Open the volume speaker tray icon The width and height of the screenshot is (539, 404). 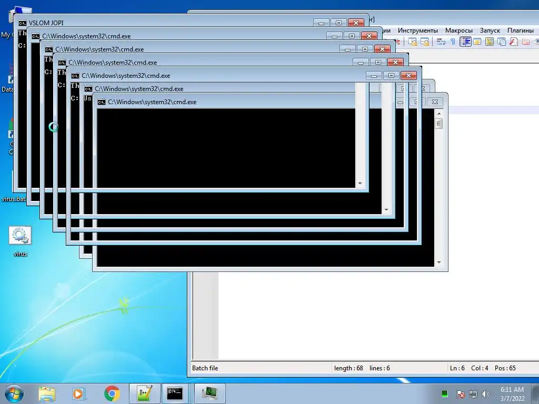(486, 394)
